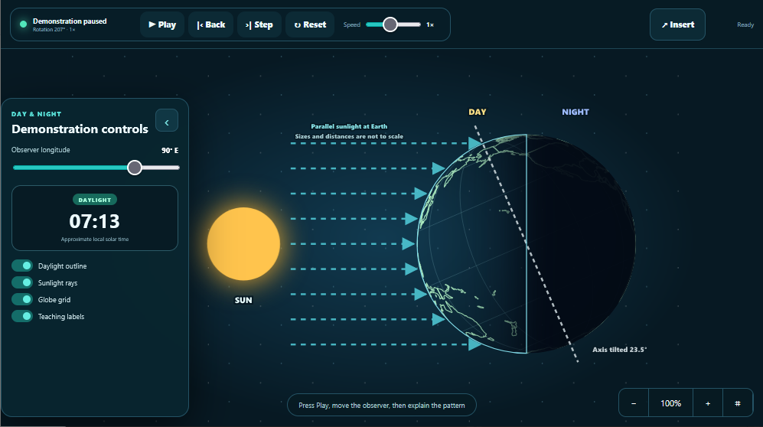Click the Sizes and distances not to scale note
763x427 pixels.
pos(349,136)
